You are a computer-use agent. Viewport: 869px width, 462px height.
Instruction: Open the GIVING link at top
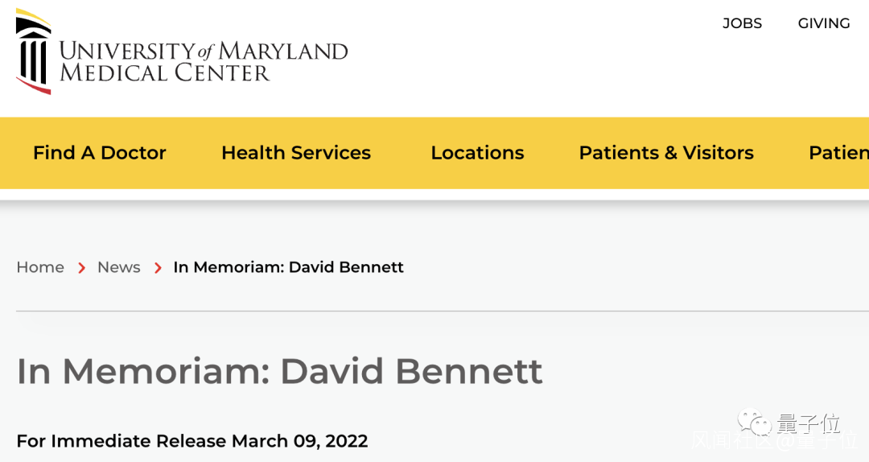pos(824,23)
